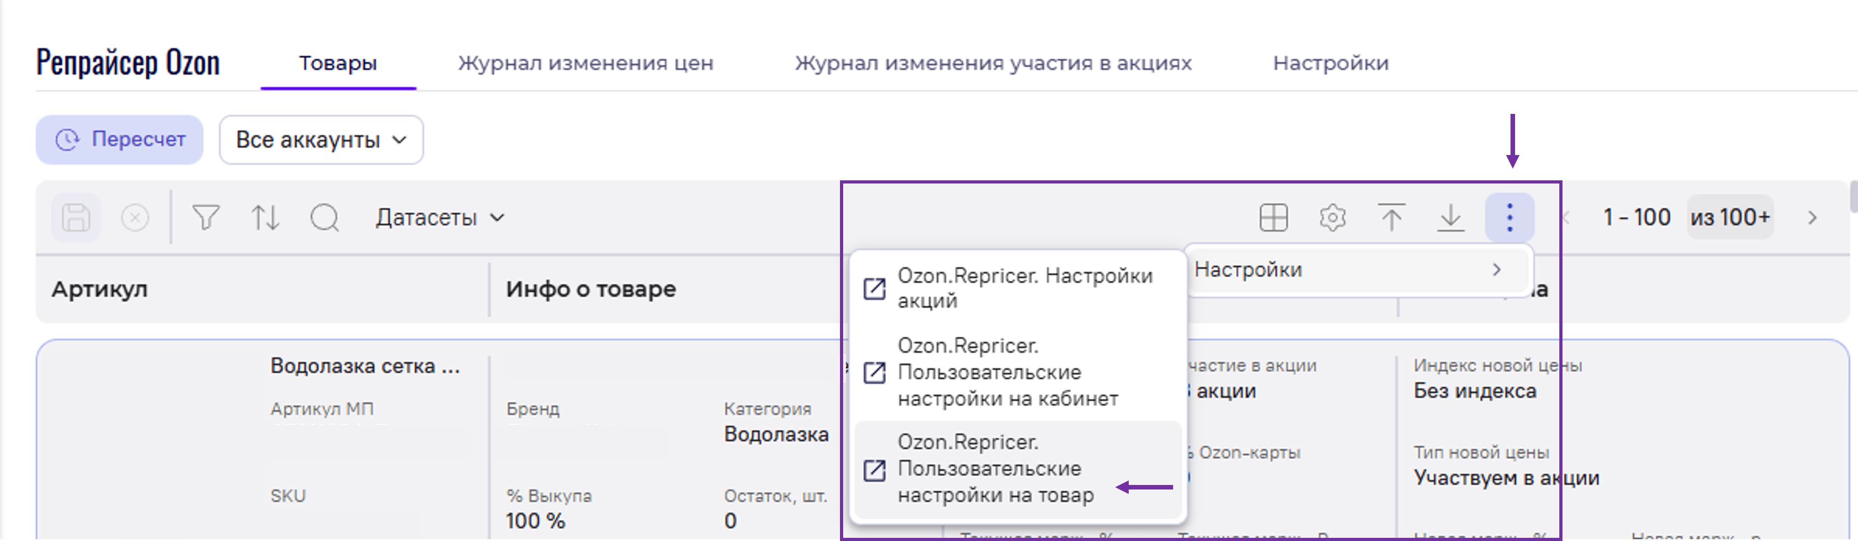Open the gear settings icon

(x=1332, y=217)
